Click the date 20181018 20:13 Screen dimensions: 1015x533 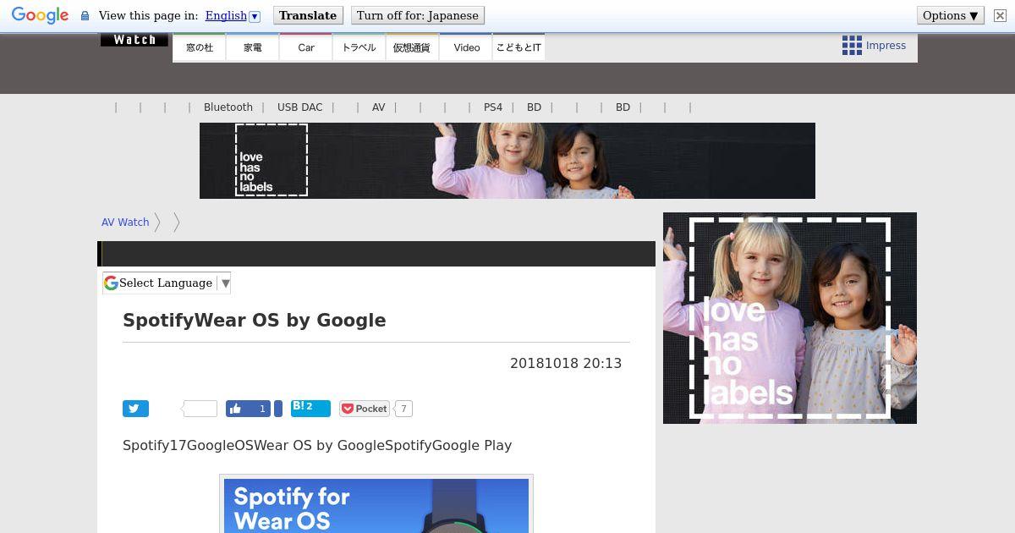pos(566,363)
